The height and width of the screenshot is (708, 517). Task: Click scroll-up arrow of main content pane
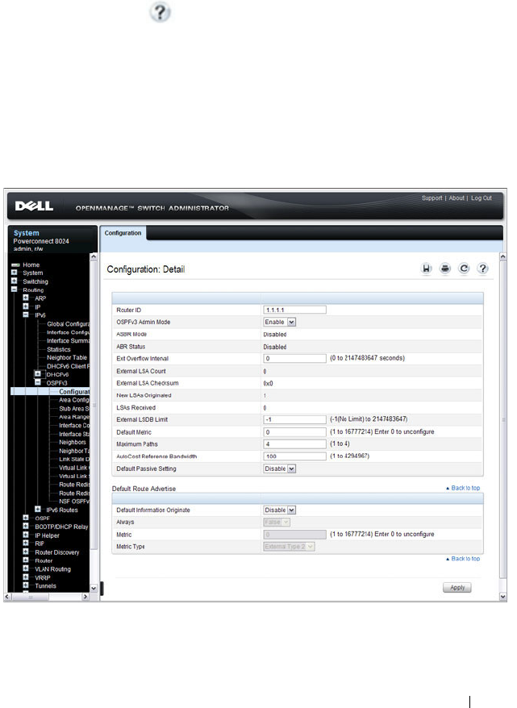coord(503,256)
